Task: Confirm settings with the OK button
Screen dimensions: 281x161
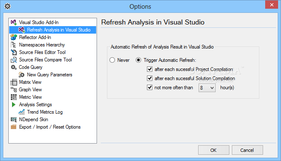Action: click(214, 150)
